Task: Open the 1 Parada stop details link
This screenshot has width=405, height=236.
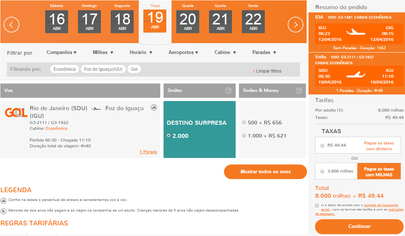Action: click(x=148, y=152)
